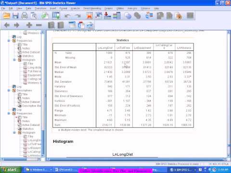Click the IBM SPSS taskbar group button
The image size is (231, 173).
[x=183, y=170]
